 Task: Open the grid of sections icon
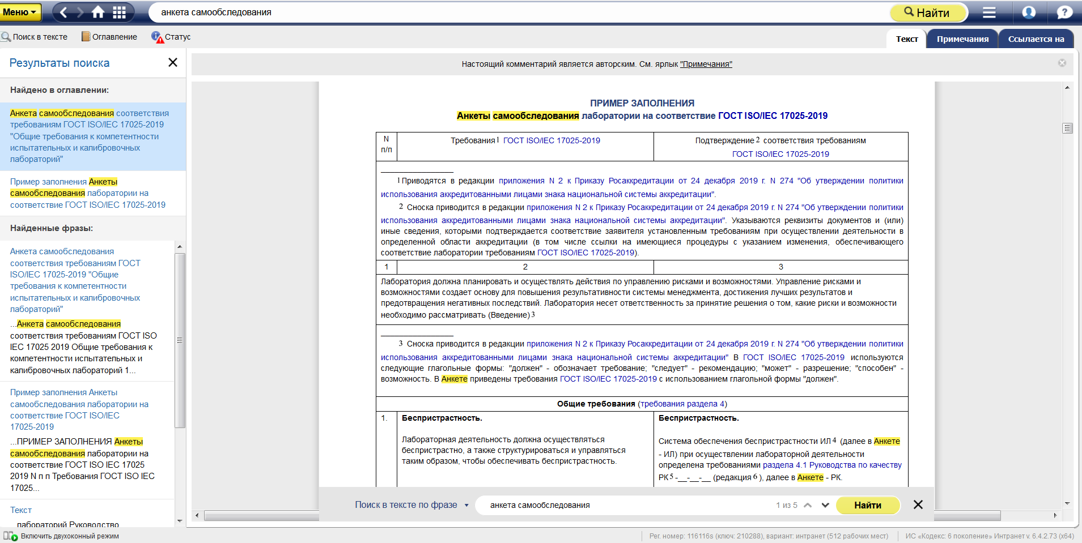click(x=120, y=12)
